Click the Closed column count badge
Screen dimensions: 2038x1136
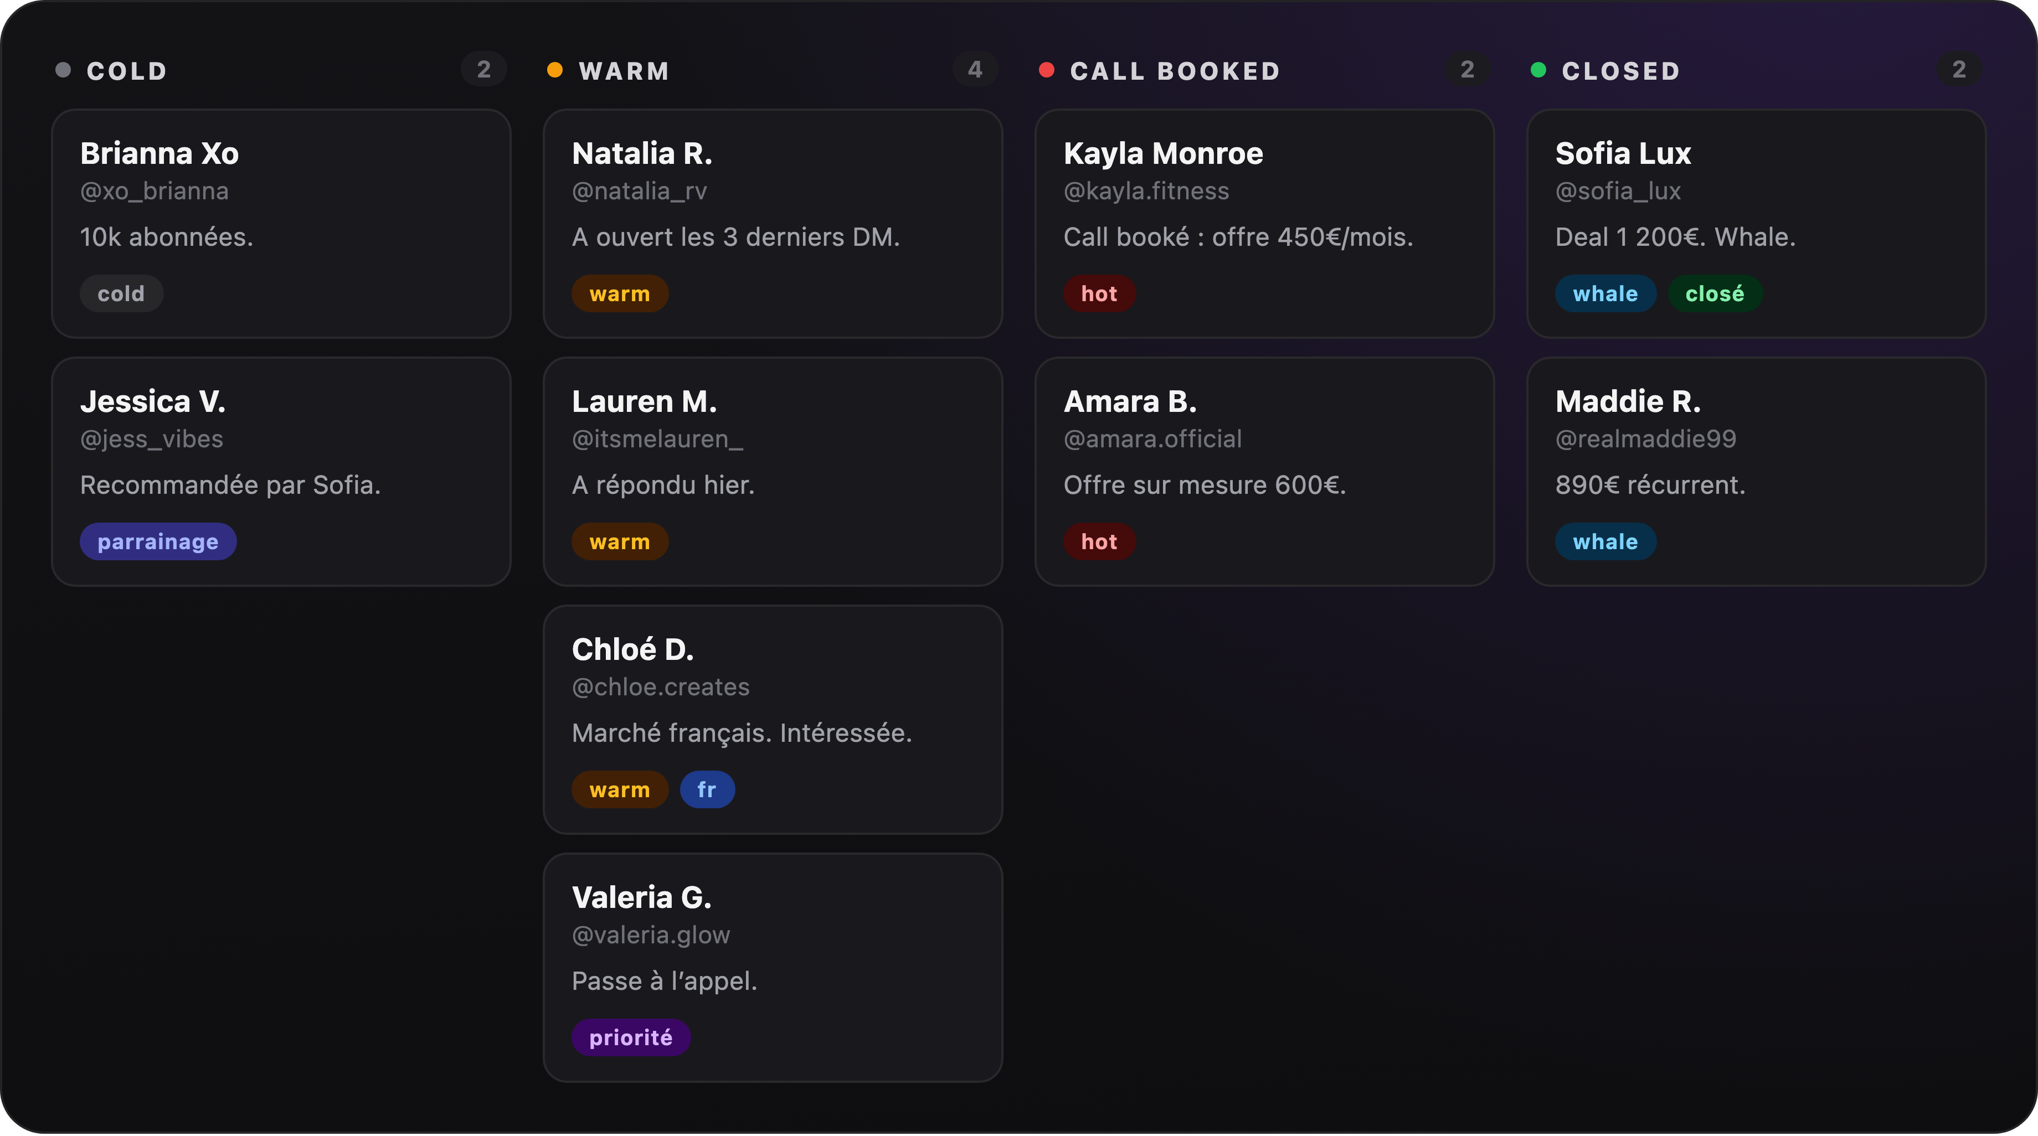1959,70
